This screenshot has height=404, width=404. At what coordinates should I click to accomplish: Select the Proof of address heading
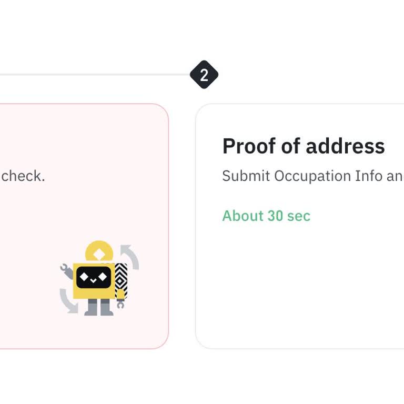pyautogui.click(x=304, y=146)
